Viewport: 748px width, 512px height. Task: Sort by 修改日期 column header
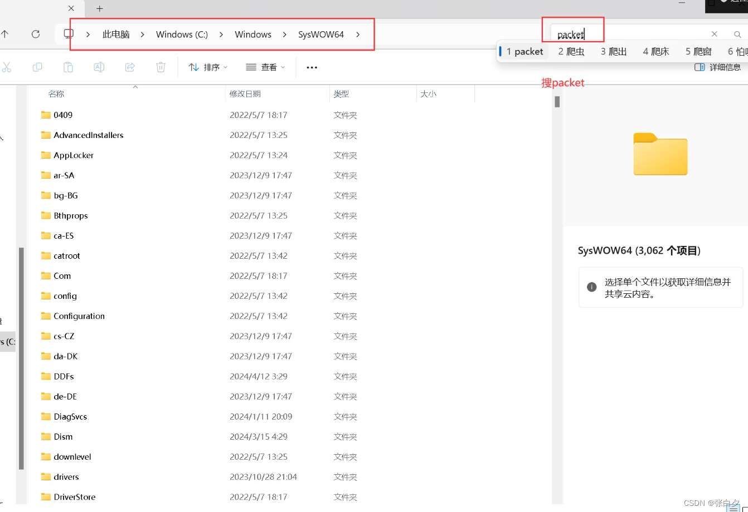coord(245,94)
